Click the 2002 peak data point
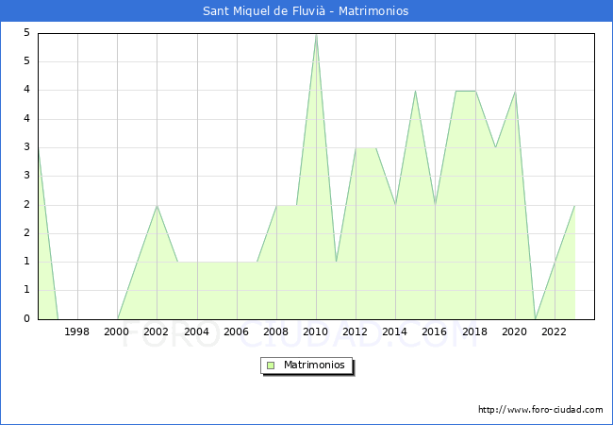613x425 pixels. point(157,206)
